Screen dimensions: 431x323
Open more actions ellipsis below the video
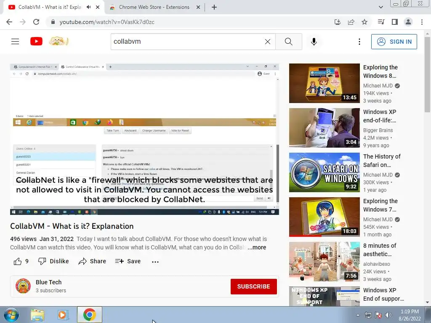155,262
